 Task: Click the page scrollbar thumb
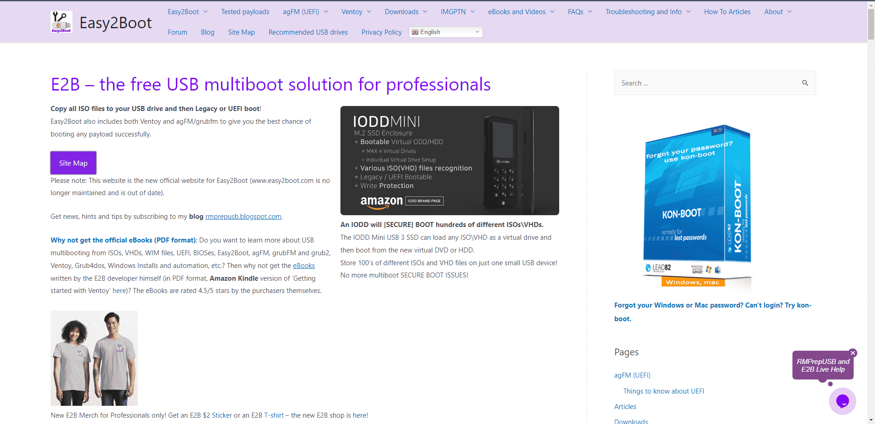coord(871,24)
